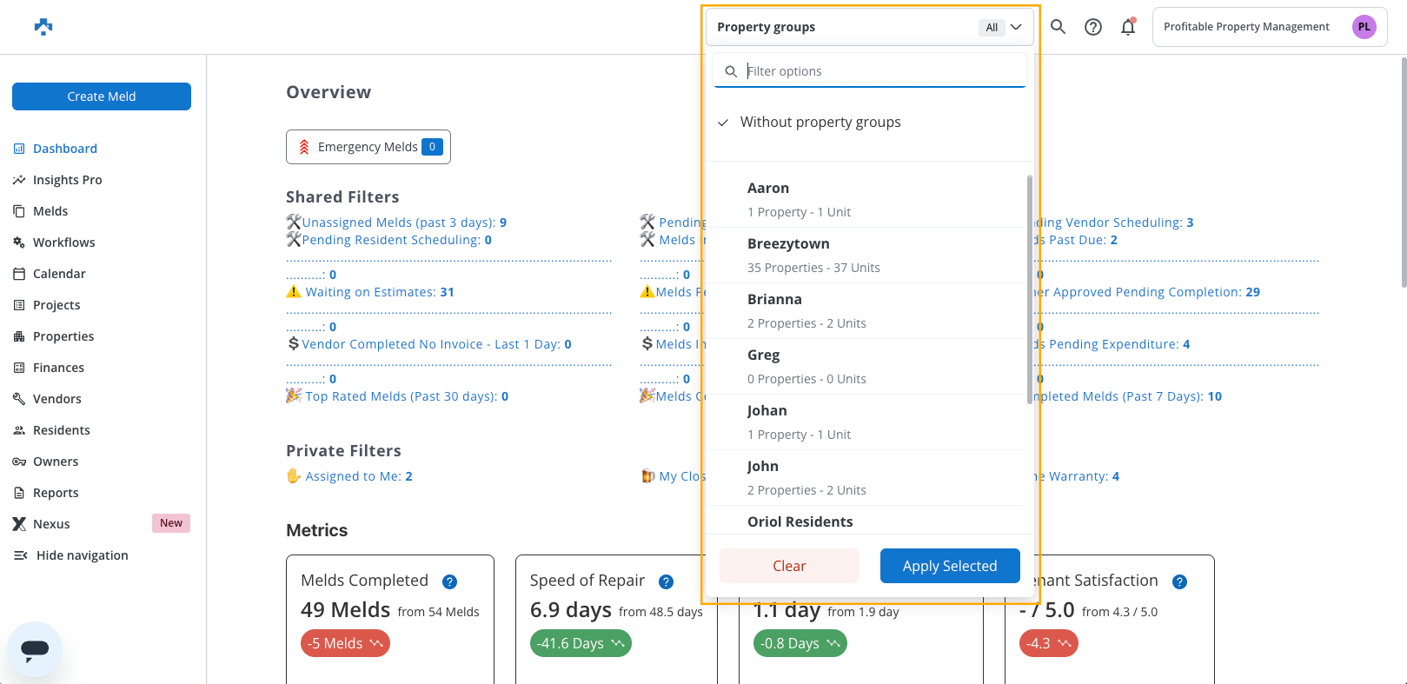Image resolution: width=1407 pixels, height=684 pixels.
Task: Open the search magnifier icon
Action: pos(1058,27)
